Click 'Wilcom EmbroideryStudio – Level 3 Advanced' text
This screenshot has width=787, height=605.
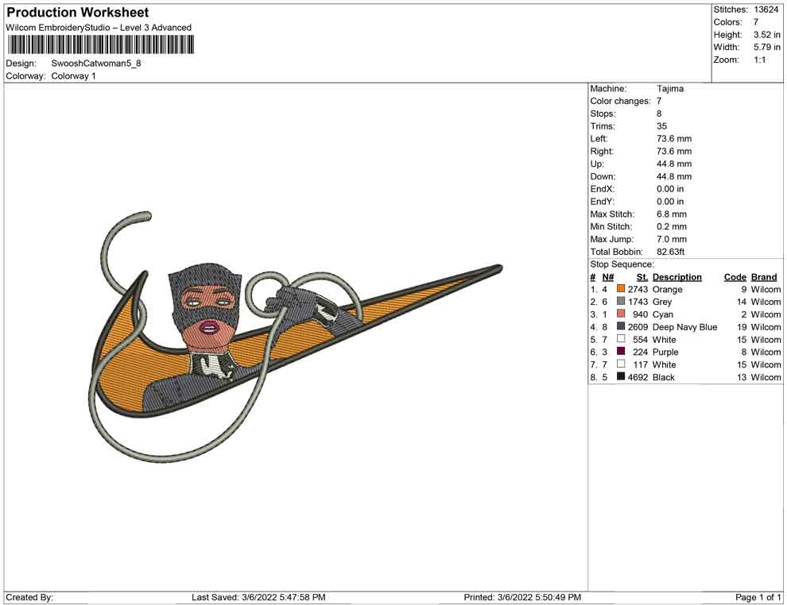point(99,28)
